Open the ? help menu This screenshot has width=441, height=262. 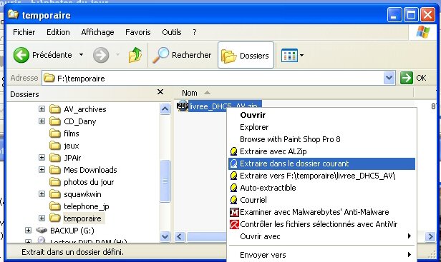194,32
